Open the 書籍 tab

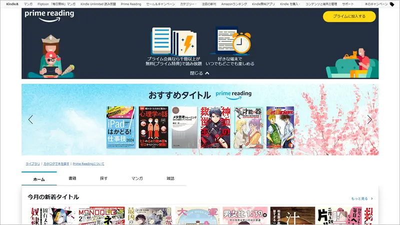(x=72, y=178)
